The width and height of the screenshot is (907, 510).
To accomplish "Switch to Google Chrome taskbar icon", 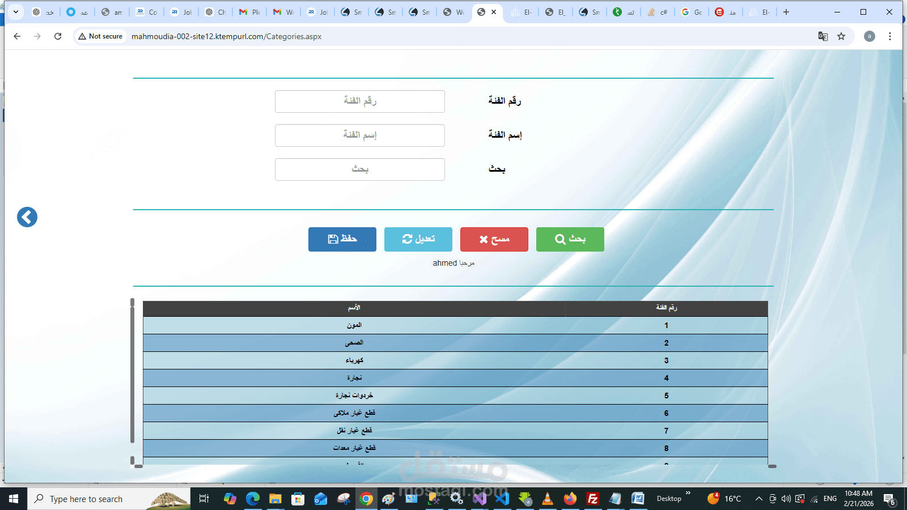I will [366, 499].
